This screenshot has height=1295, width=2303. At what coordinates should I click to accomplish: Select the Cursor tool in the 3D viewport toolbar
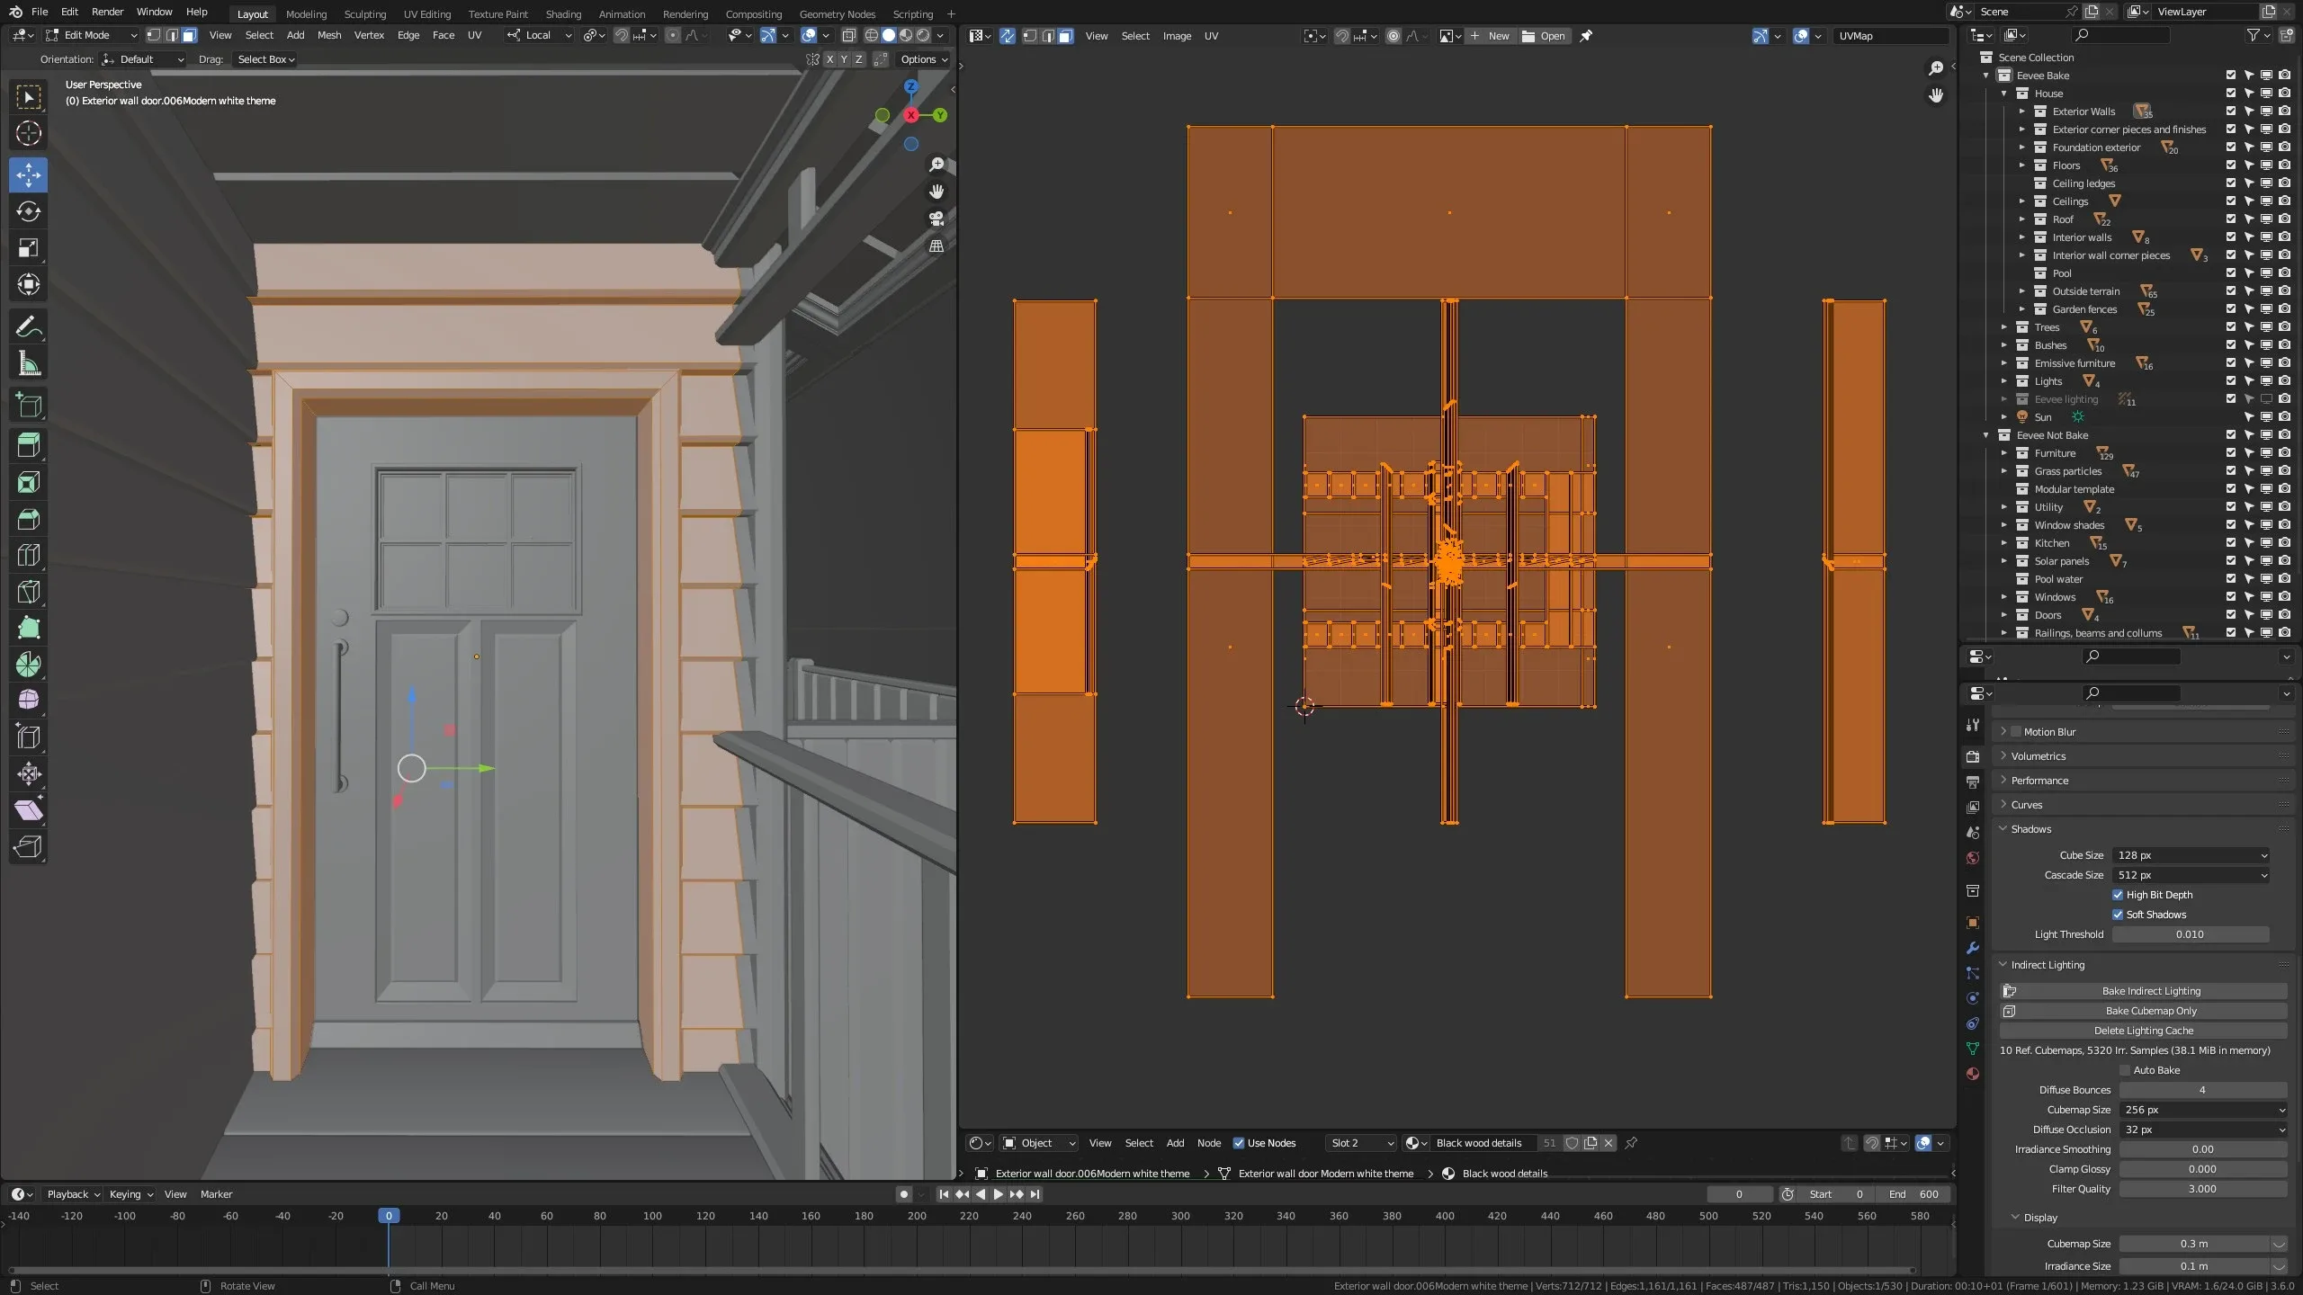(x=28, y=133)
